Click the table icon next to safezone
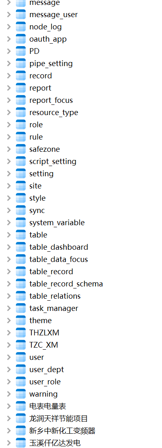This screenshot has height=448, width=162. tap(21, 149)
